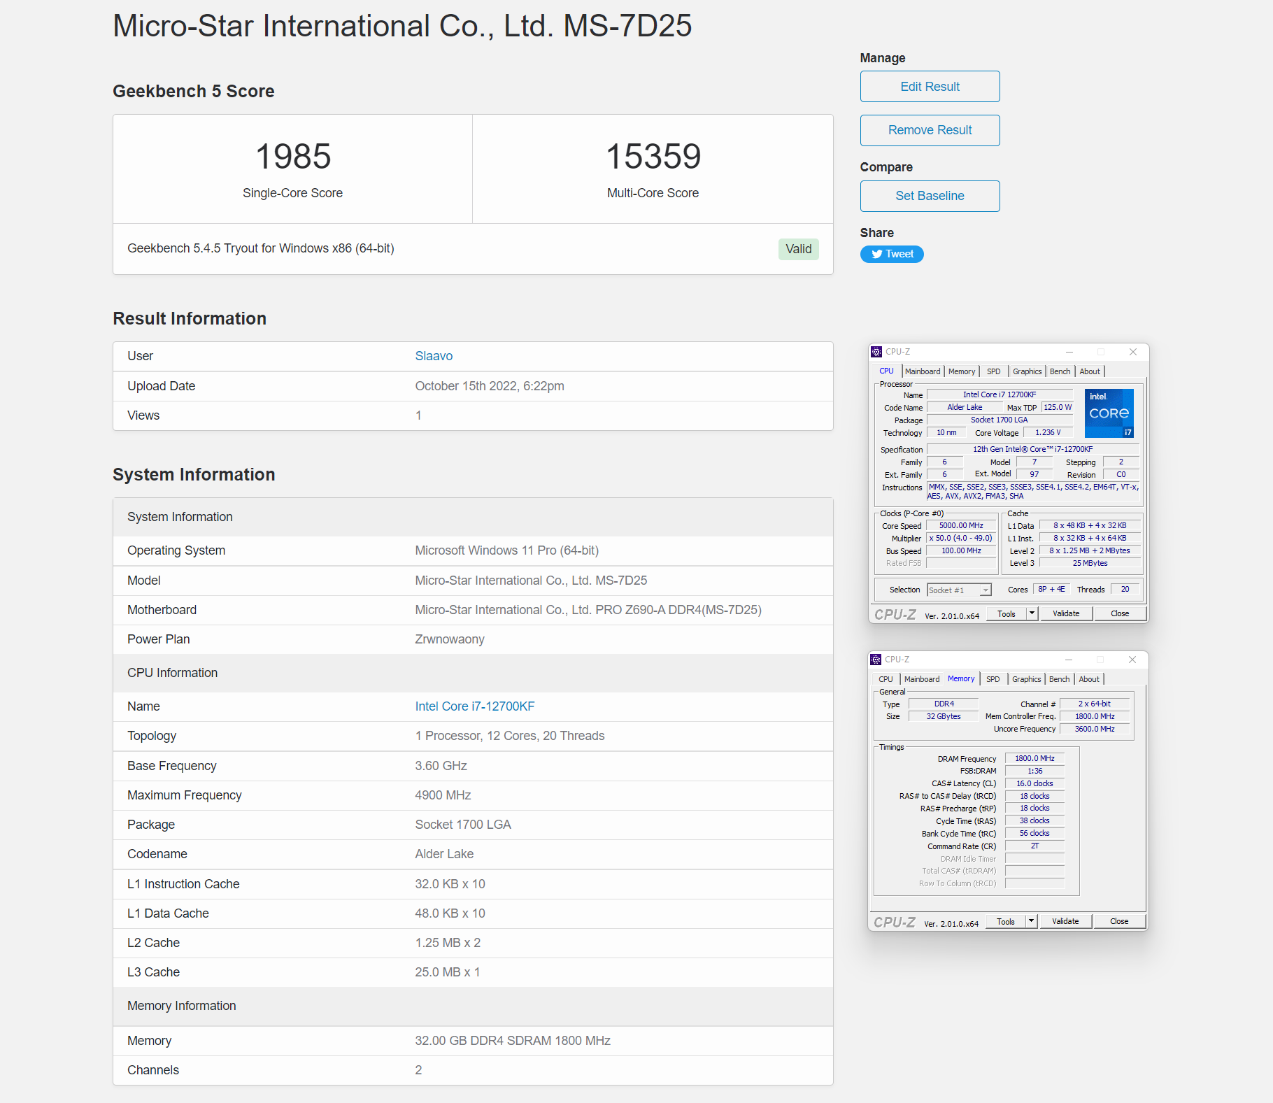Select About tab in upper CPU-Z window
The height and width of the screenshot is (1103, 1273).
pos(1090,371)
